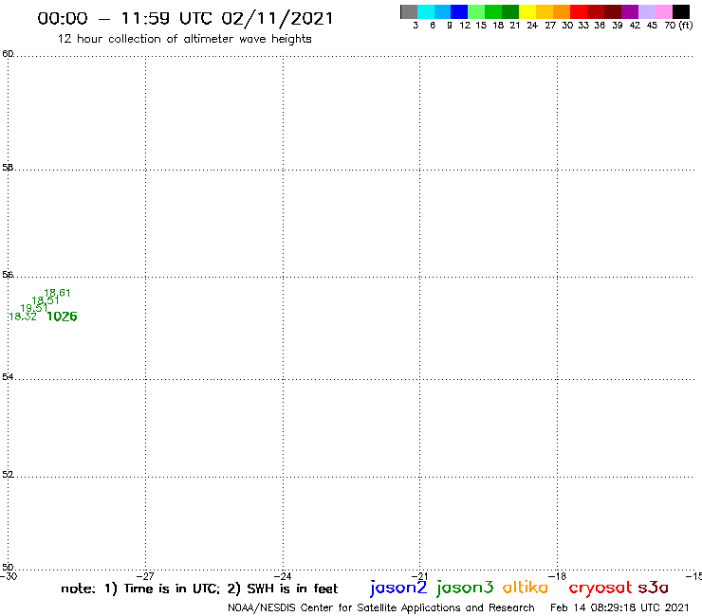Click the longitude label -27

point(145,576)
